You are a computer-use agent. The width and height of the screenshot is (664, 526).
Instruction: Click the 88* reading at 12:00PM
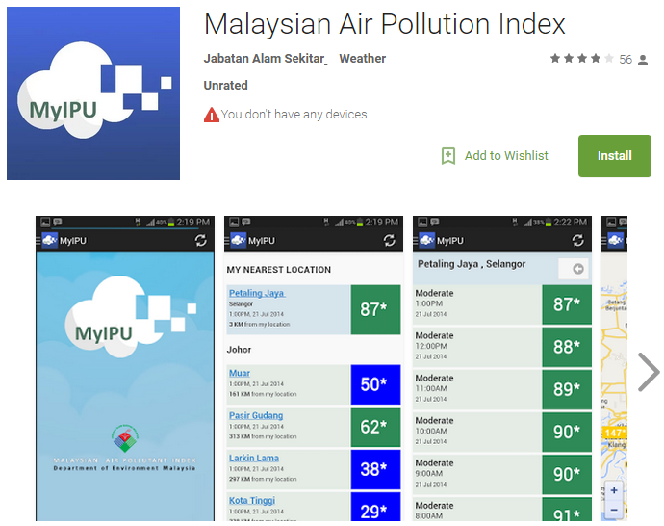coord(567,347)
